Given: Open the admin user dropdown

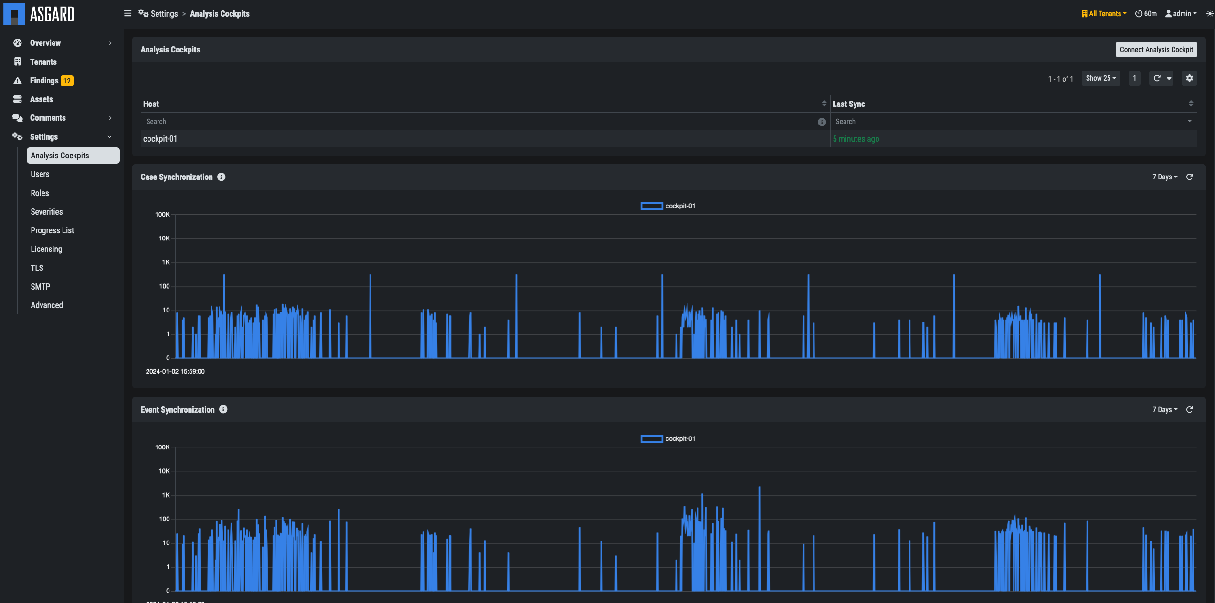Looking at the screenshot, I should [x=1181, y=14].
